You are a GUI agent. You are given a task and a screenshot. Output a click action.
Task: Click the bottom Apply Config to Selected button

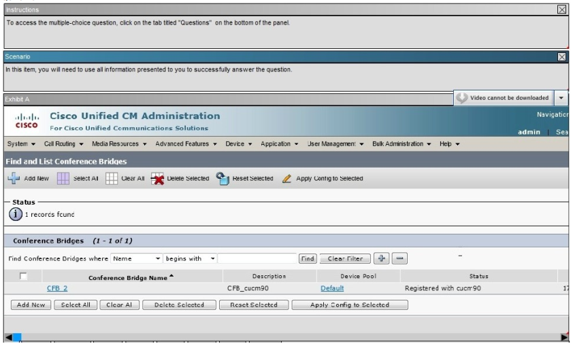pos(350,305)
